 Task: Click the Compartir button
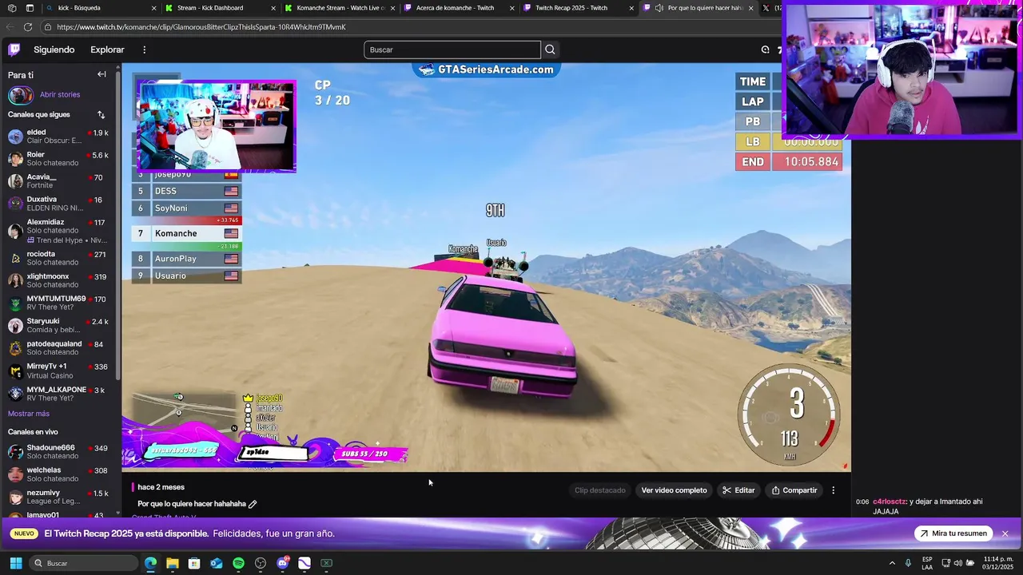pyautogui.click(x=794, y=490)
